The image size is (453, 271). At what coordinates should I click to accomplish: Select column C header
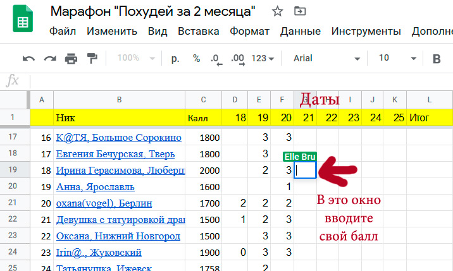tap(203, 99)
